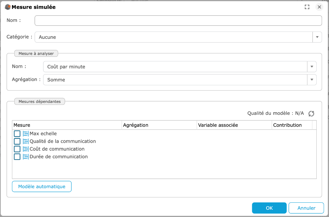Check the Max echelle checkbox
The height and width of the screenshot is (217, 329).
[17, 134]
